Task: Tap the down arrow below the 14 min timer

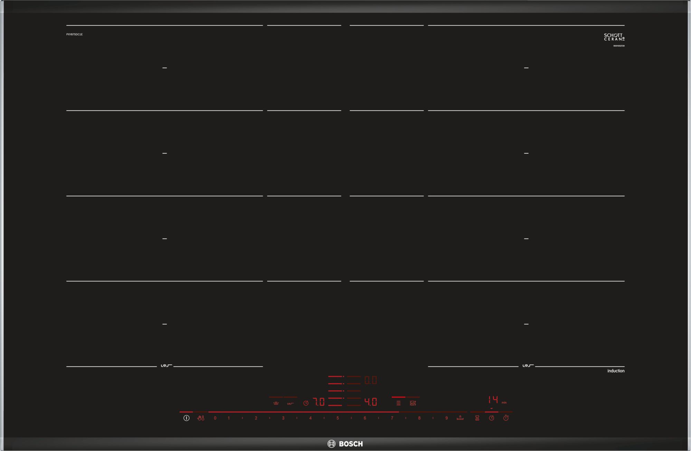Action: 491,409
